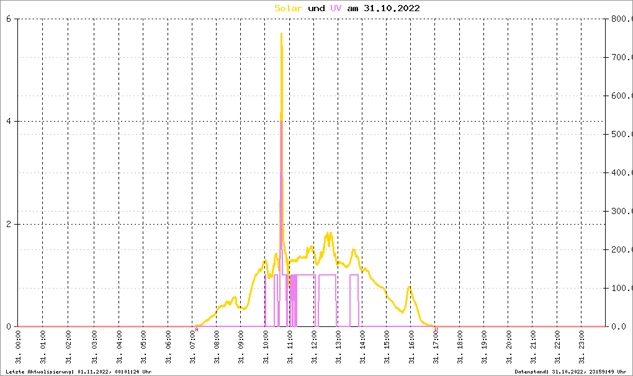This screenshot has width=633, height=376.
Task: Click the time label '31. 04:00'
Action: pos(119,347)
